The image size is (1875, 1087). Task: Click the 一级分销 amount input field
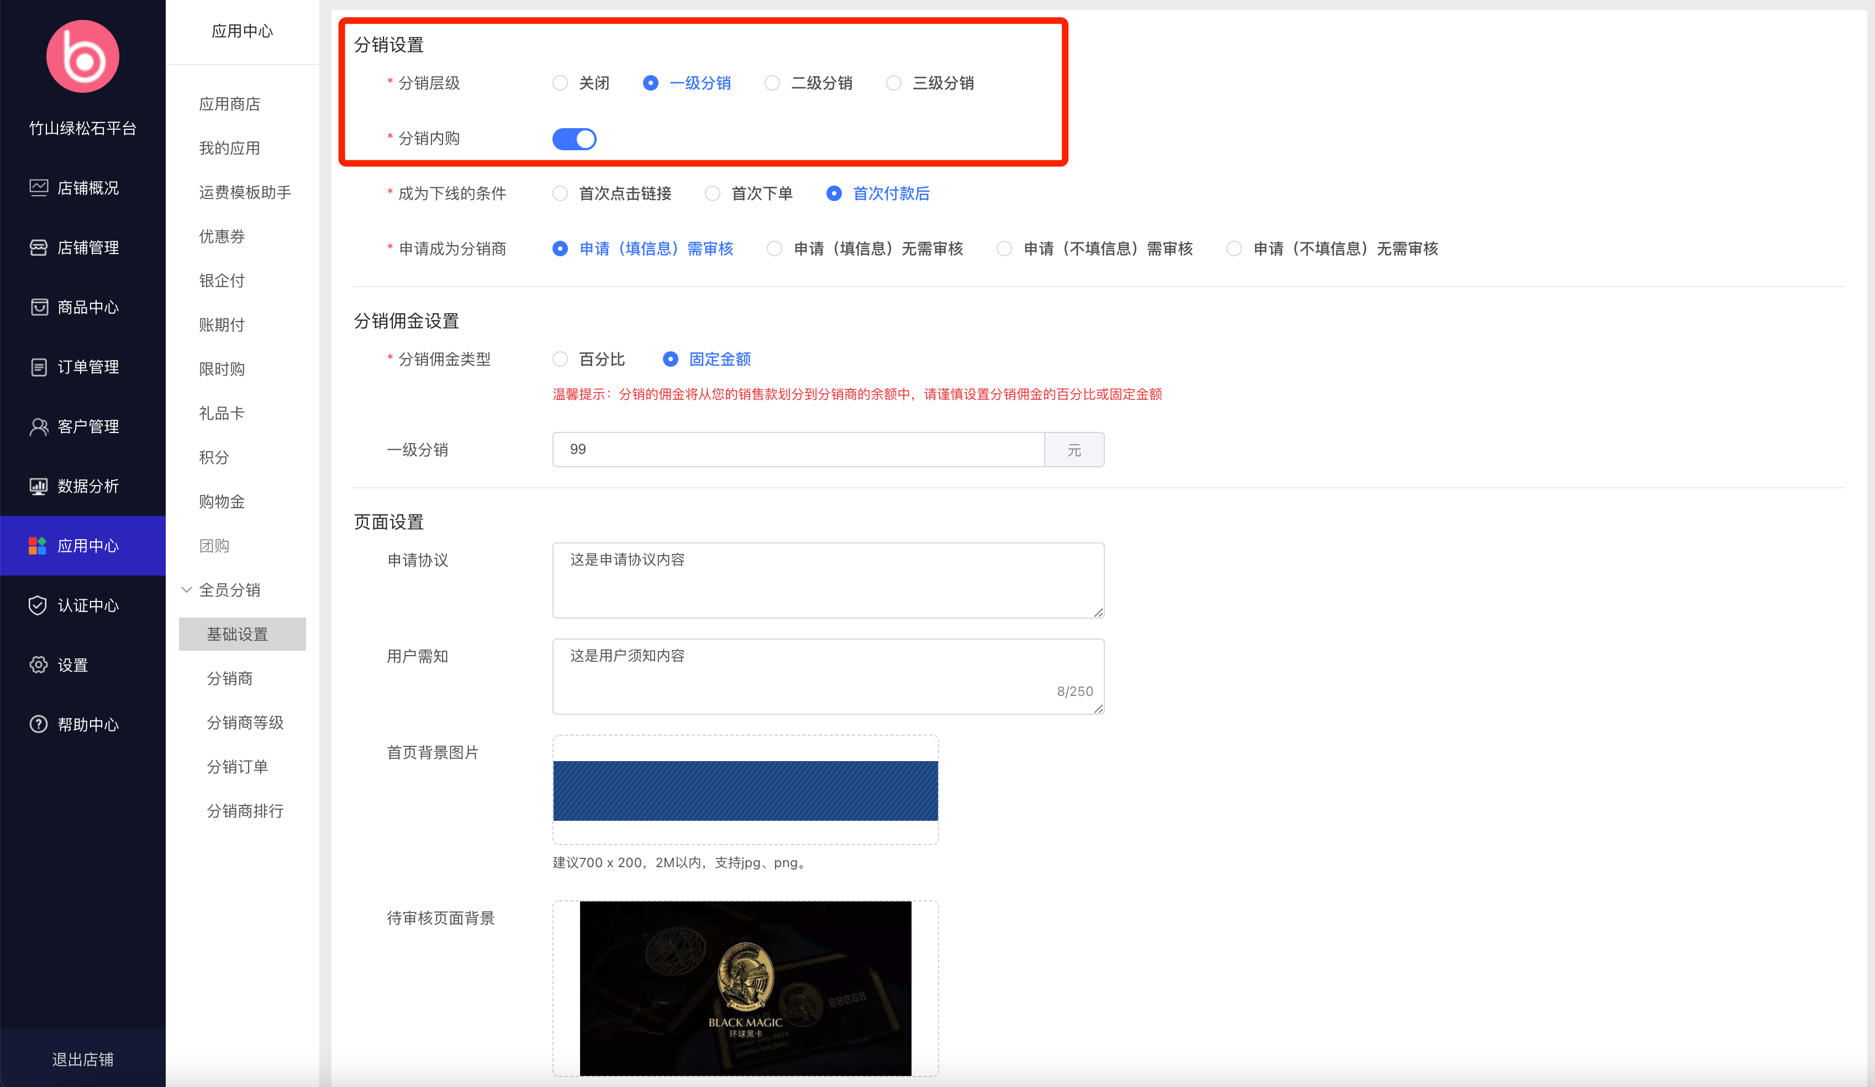coord(798,450)
